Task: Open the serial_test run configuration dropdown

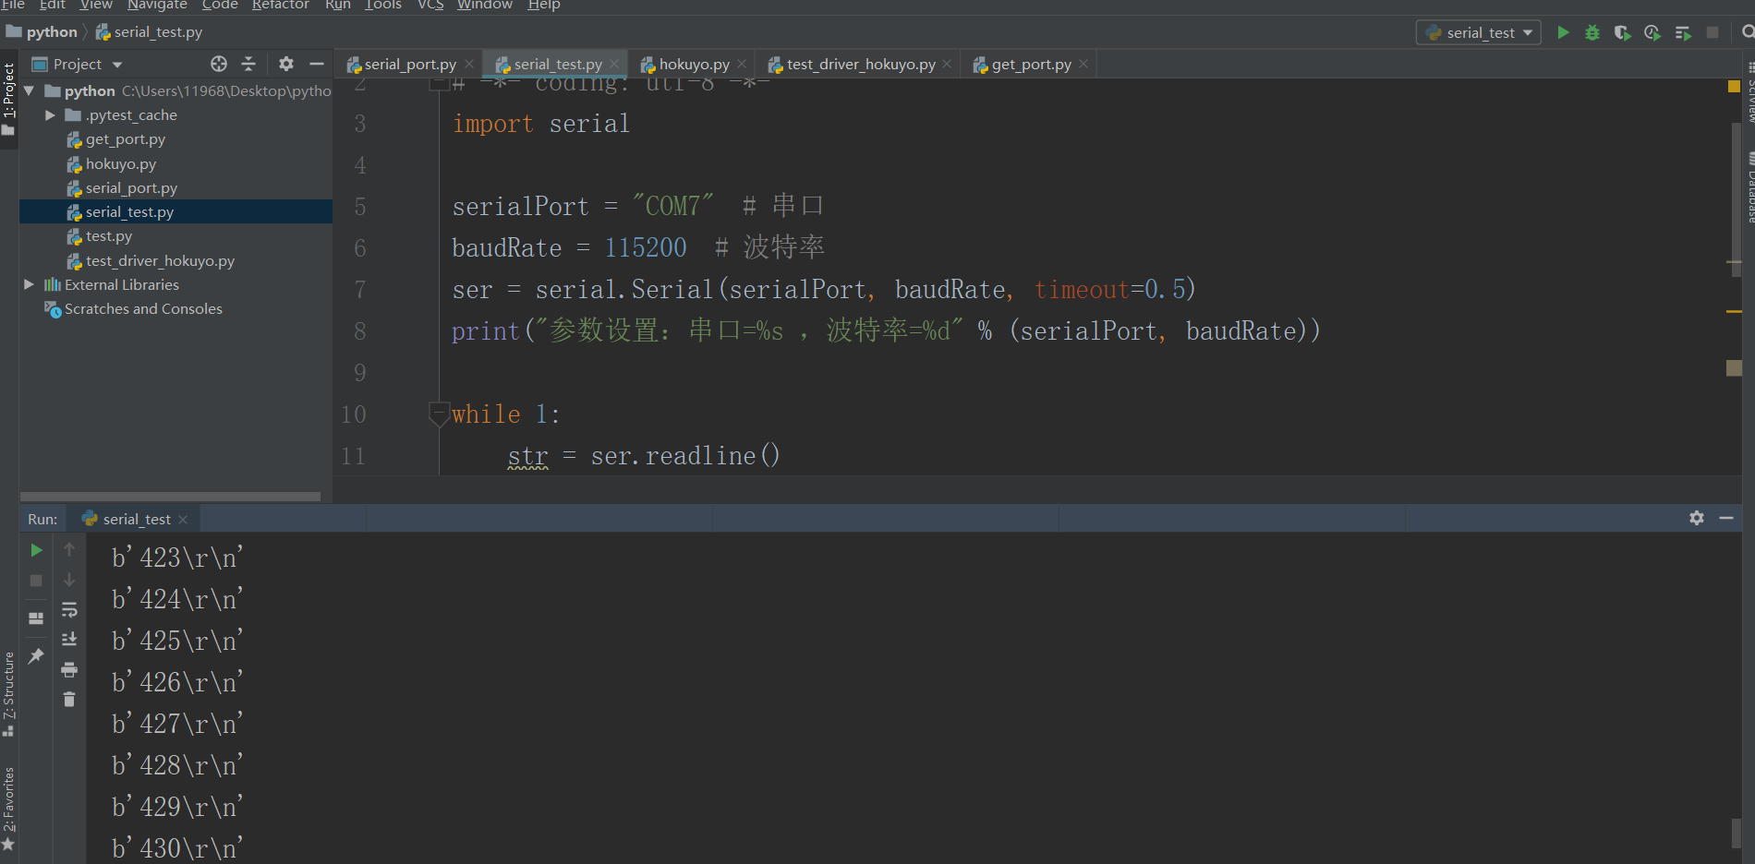Action: tap(1479, 32)
